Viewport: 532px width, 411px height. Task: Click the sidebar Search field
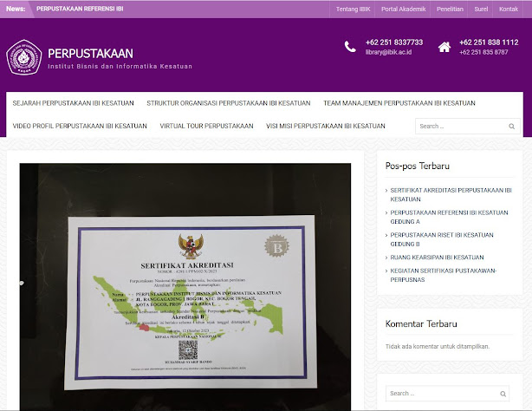[447, 394]
